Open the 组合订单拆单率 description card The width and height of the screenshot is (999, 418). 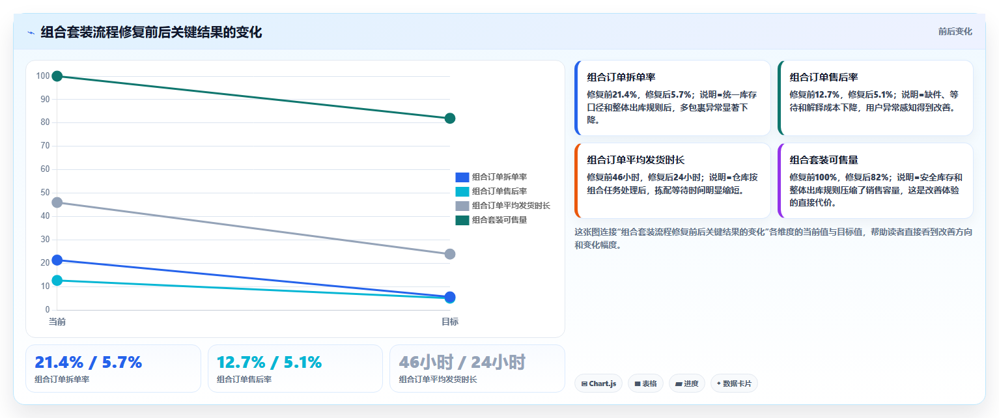coord(672,98)
